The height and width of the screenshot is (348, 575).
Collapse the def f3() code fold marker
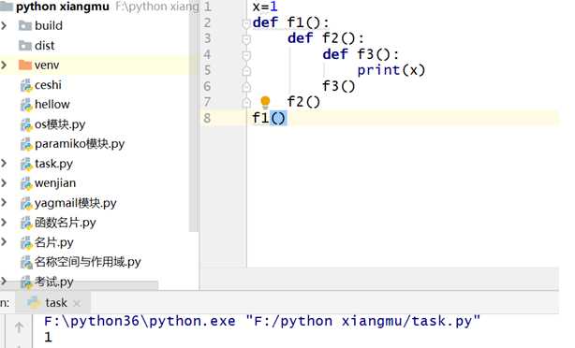[246, 55]
